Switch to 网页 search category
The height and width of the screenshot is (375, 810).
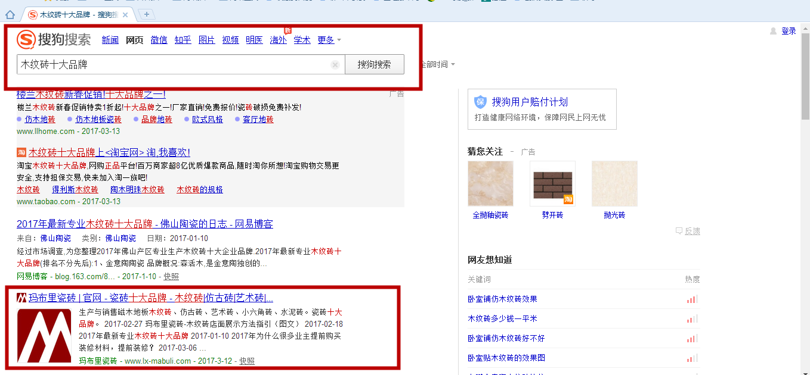point(134,40)
